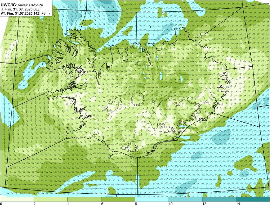
Task: Click the legend tick label '0'
Action: [1, 204]
